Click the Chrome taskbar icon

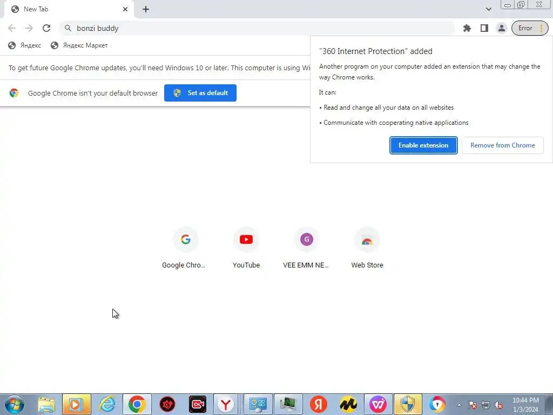coord(137,404)
